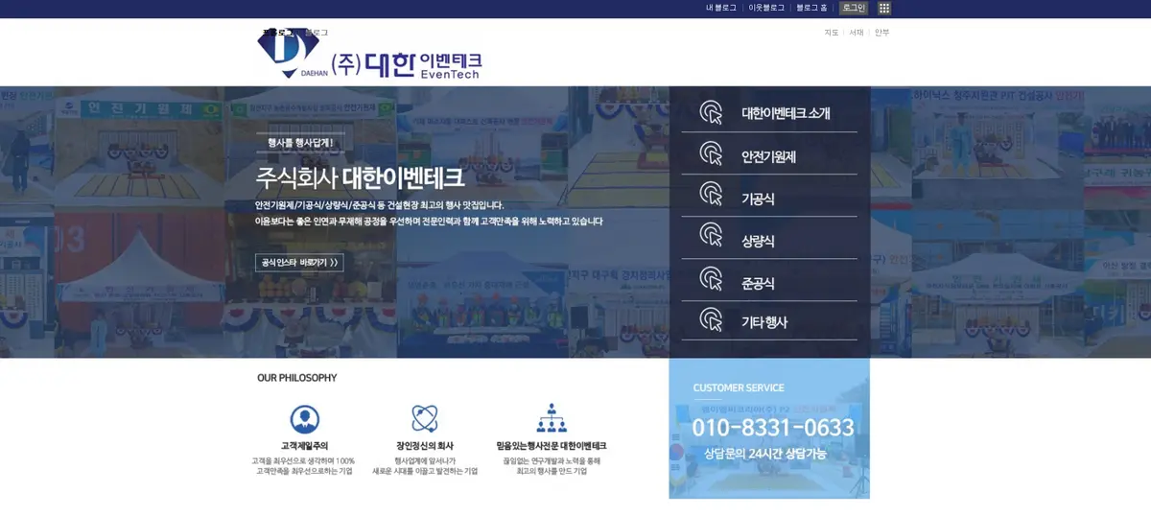Click the organization chart icon above 믿음있는 행사전문
This screenshot has width=1151, height=516.
552,419
